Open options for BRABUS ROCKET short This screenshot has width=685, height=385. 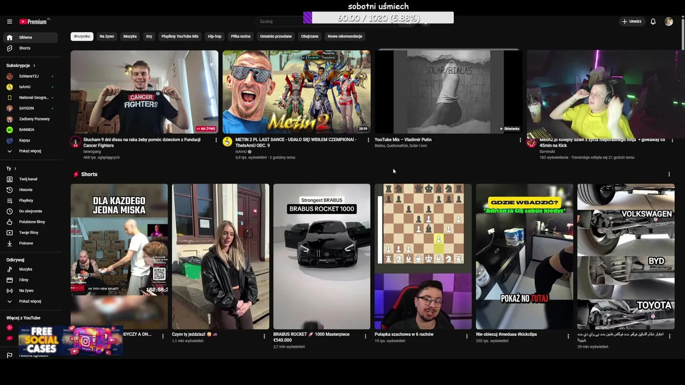point(366,336)
